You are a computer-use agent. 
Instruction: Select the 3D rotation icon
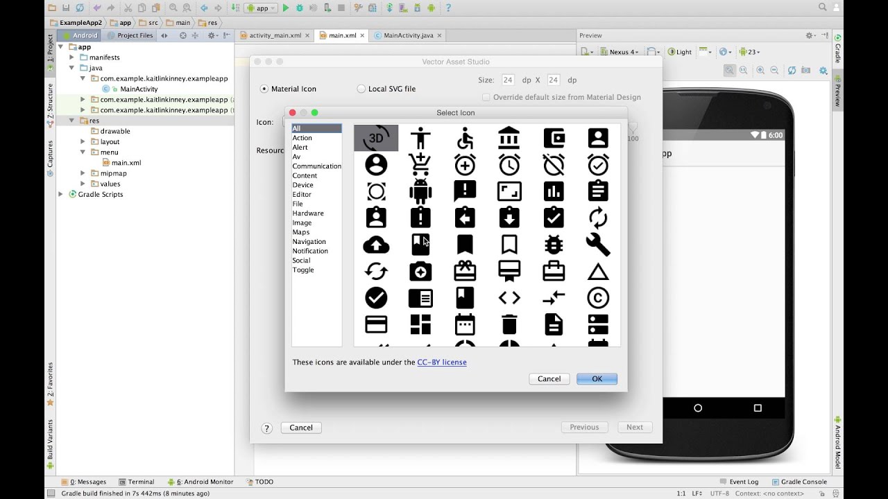375,137
